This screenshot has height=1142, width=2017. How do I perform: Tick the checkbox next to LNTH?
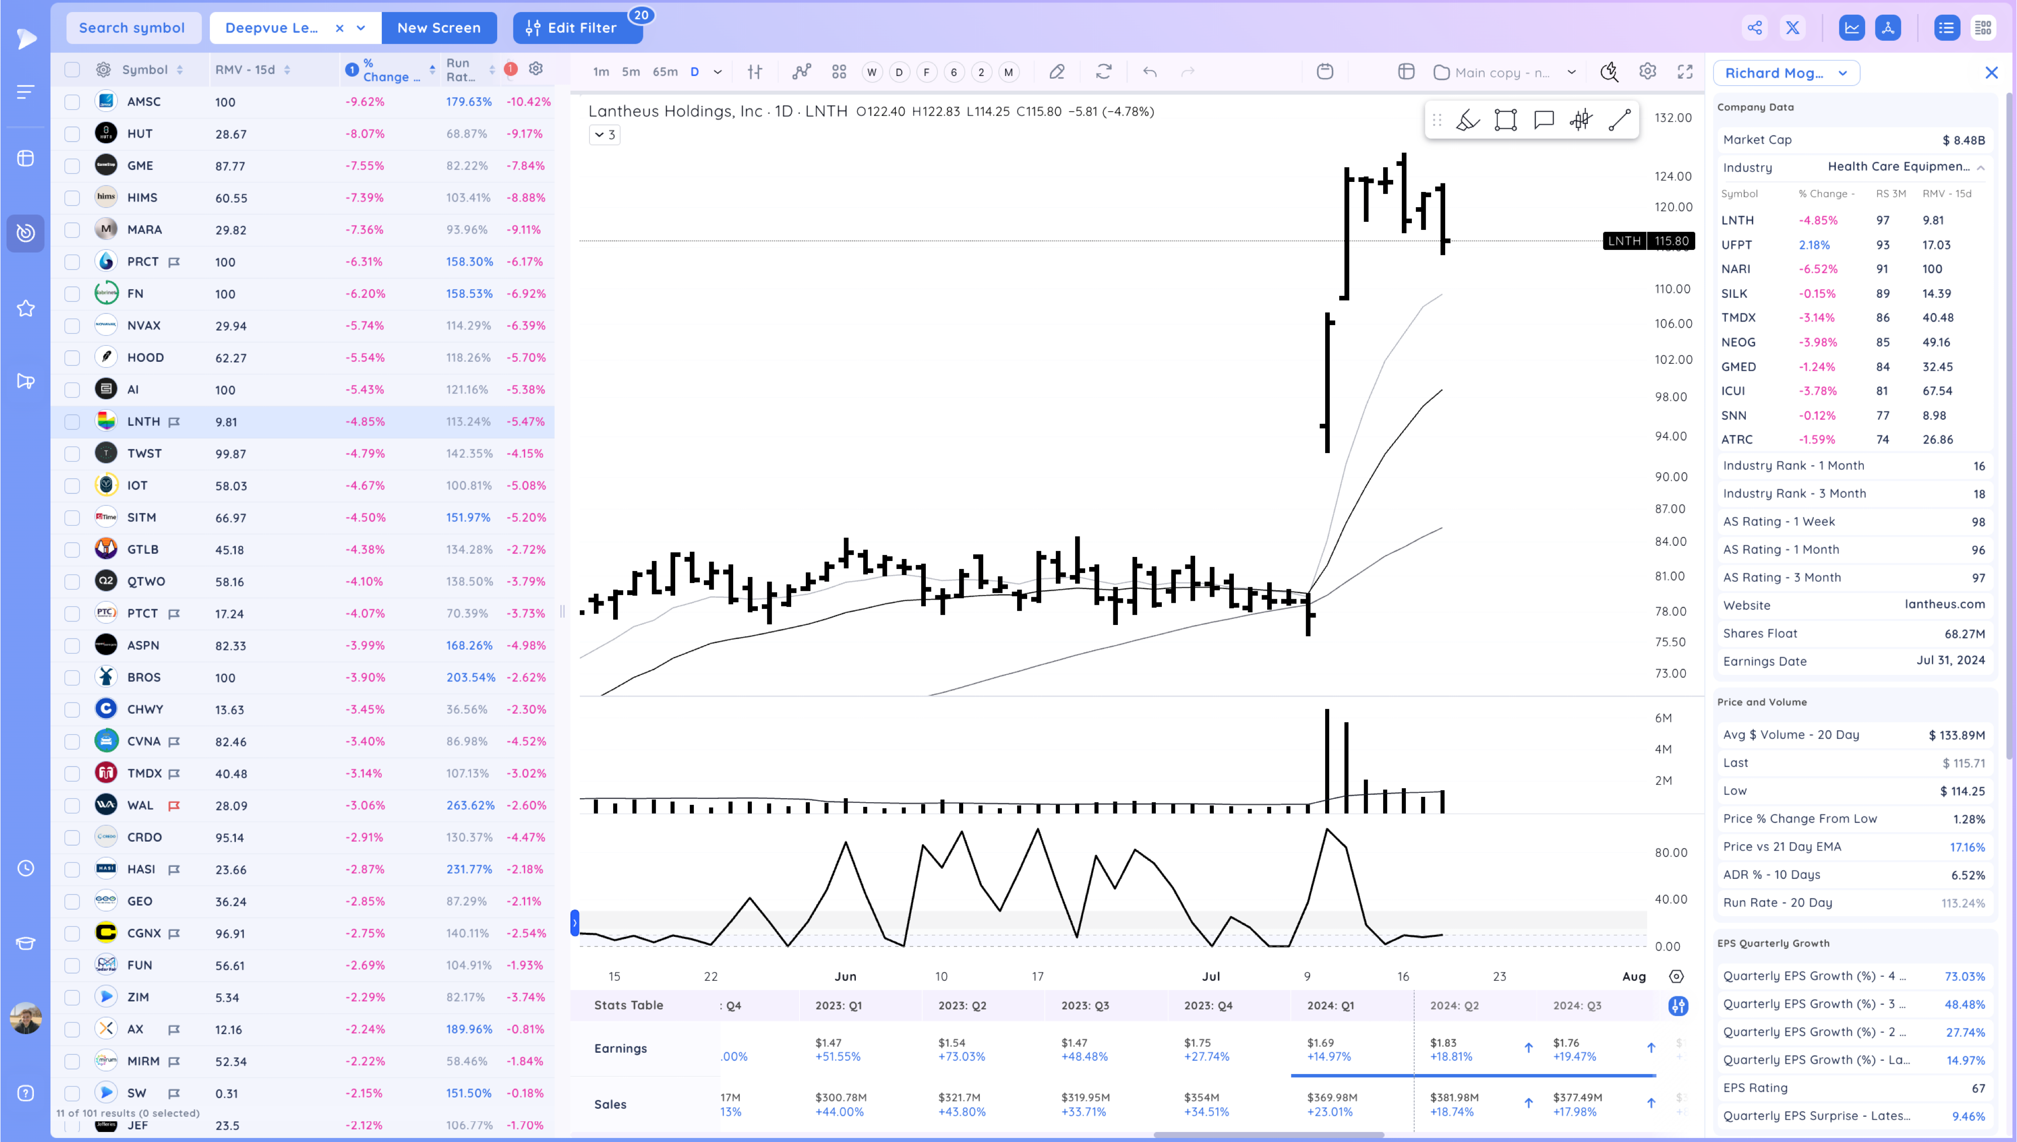click(x=72, y=422)
